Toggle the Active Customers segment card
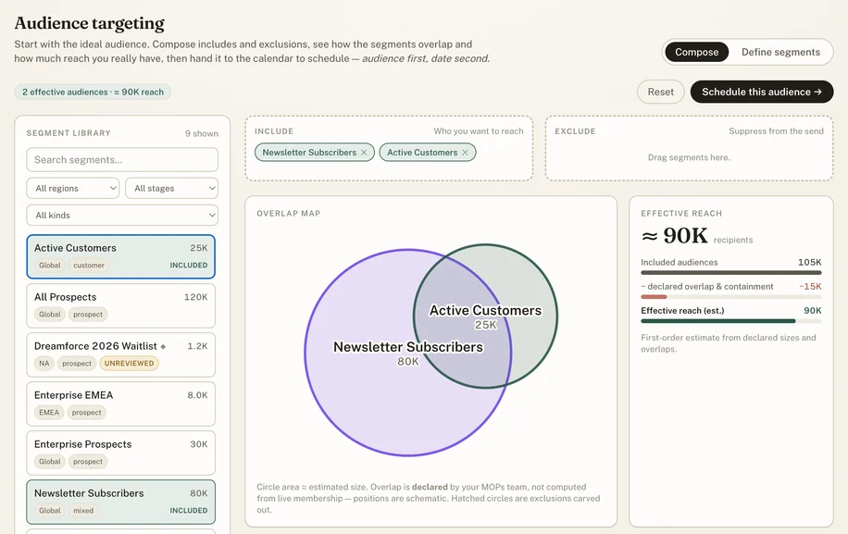The width and height of the screenshot is (848, 534). tap(120, 256)
